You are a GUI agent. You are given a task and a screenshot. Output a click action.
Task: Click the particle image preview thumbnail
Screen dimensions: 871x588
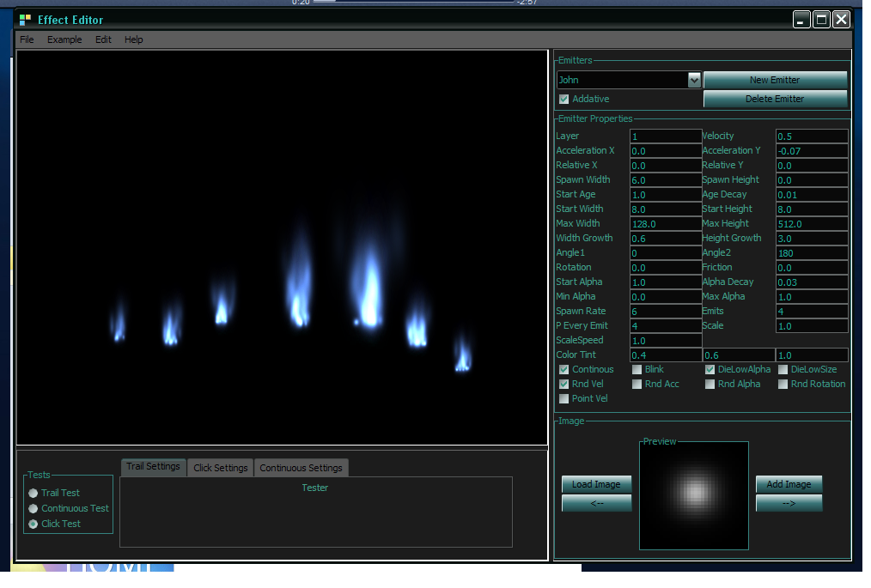pos(694,492)
